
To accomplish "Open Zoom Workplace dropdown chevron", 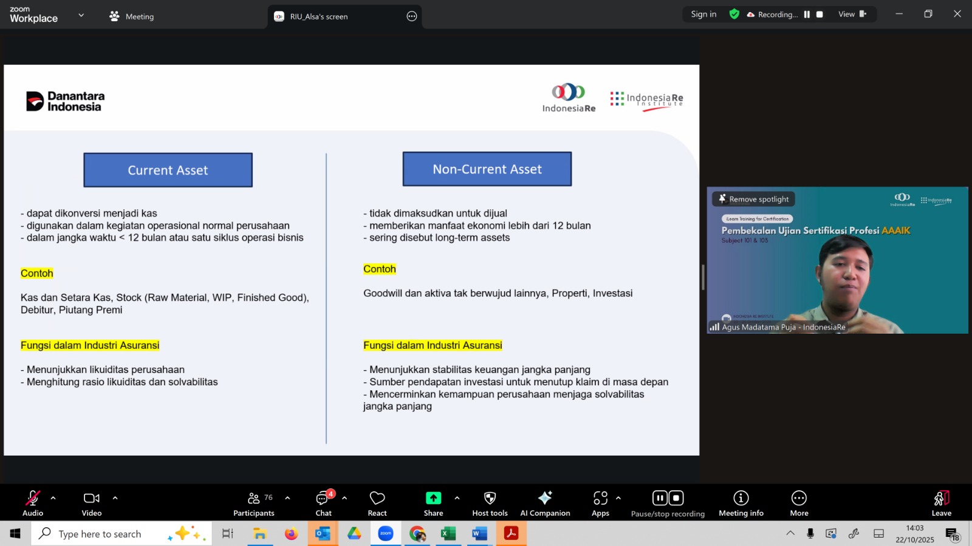I will pos(81,15).
